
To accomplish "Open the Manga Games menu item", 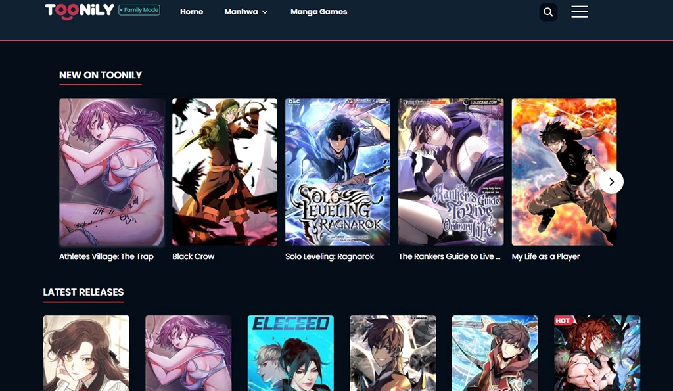I will point(319,12).
